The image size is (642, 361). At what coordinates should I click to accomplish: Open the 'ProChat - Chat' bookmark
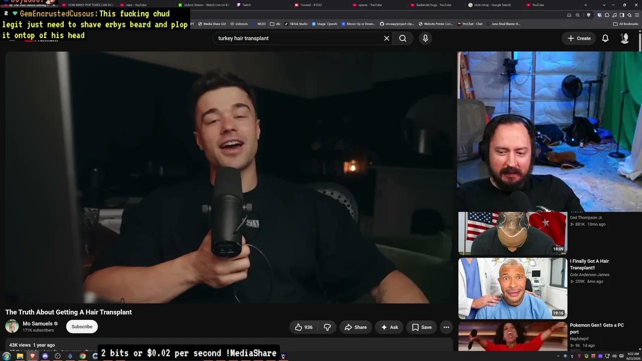470,24
